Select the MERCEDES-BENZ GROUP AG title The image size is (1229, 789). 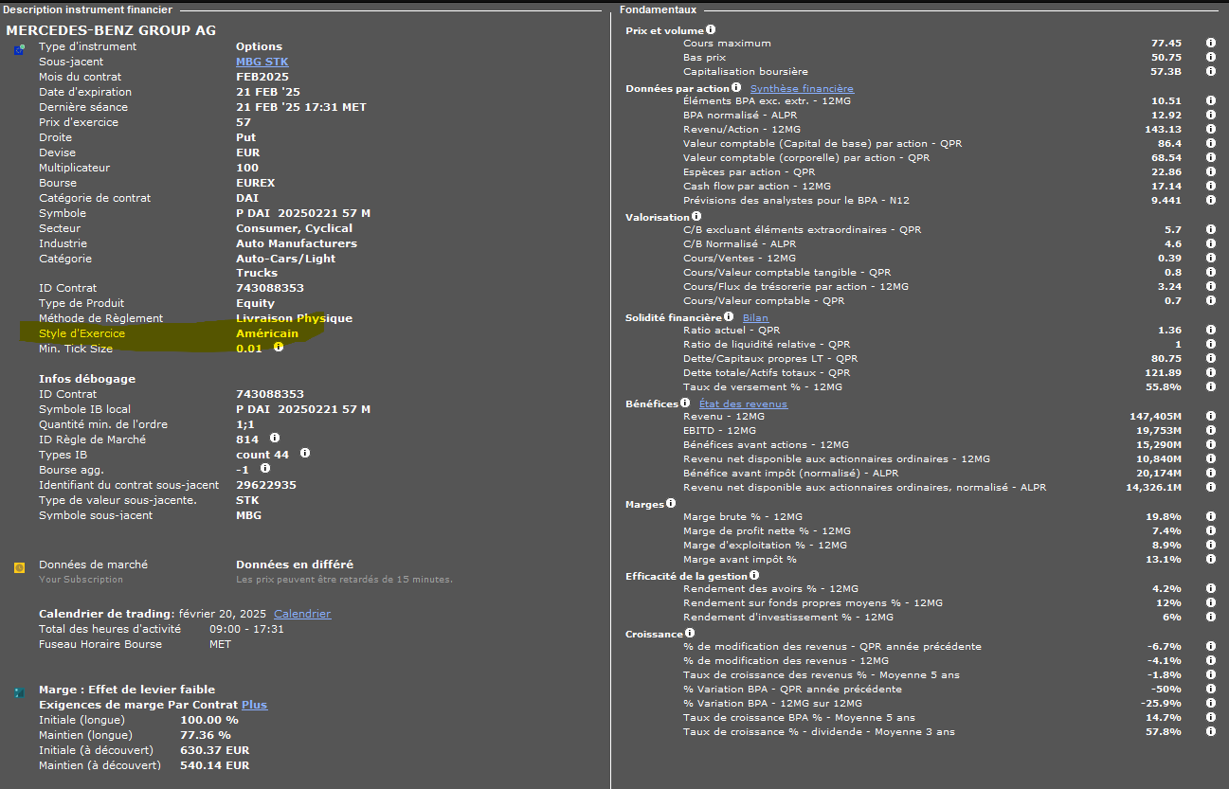[111, 29]
